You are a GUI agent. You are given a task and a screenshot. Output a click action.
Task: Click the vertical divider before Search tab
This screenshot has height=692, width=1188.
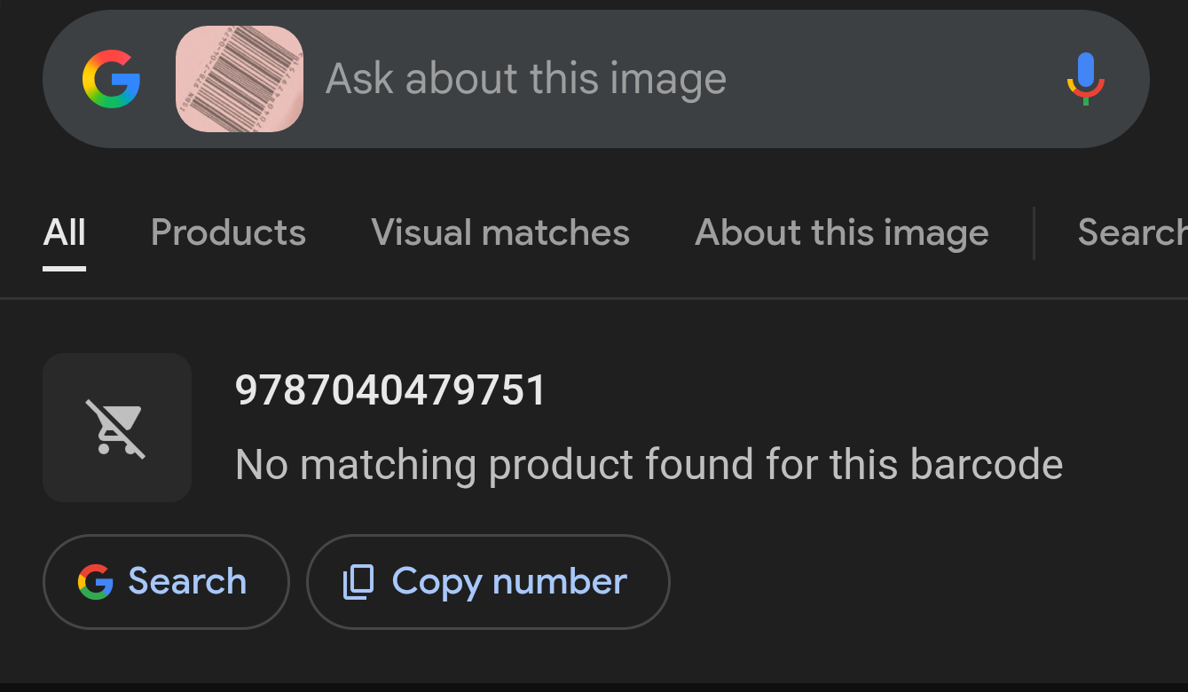click(1034, 233)
